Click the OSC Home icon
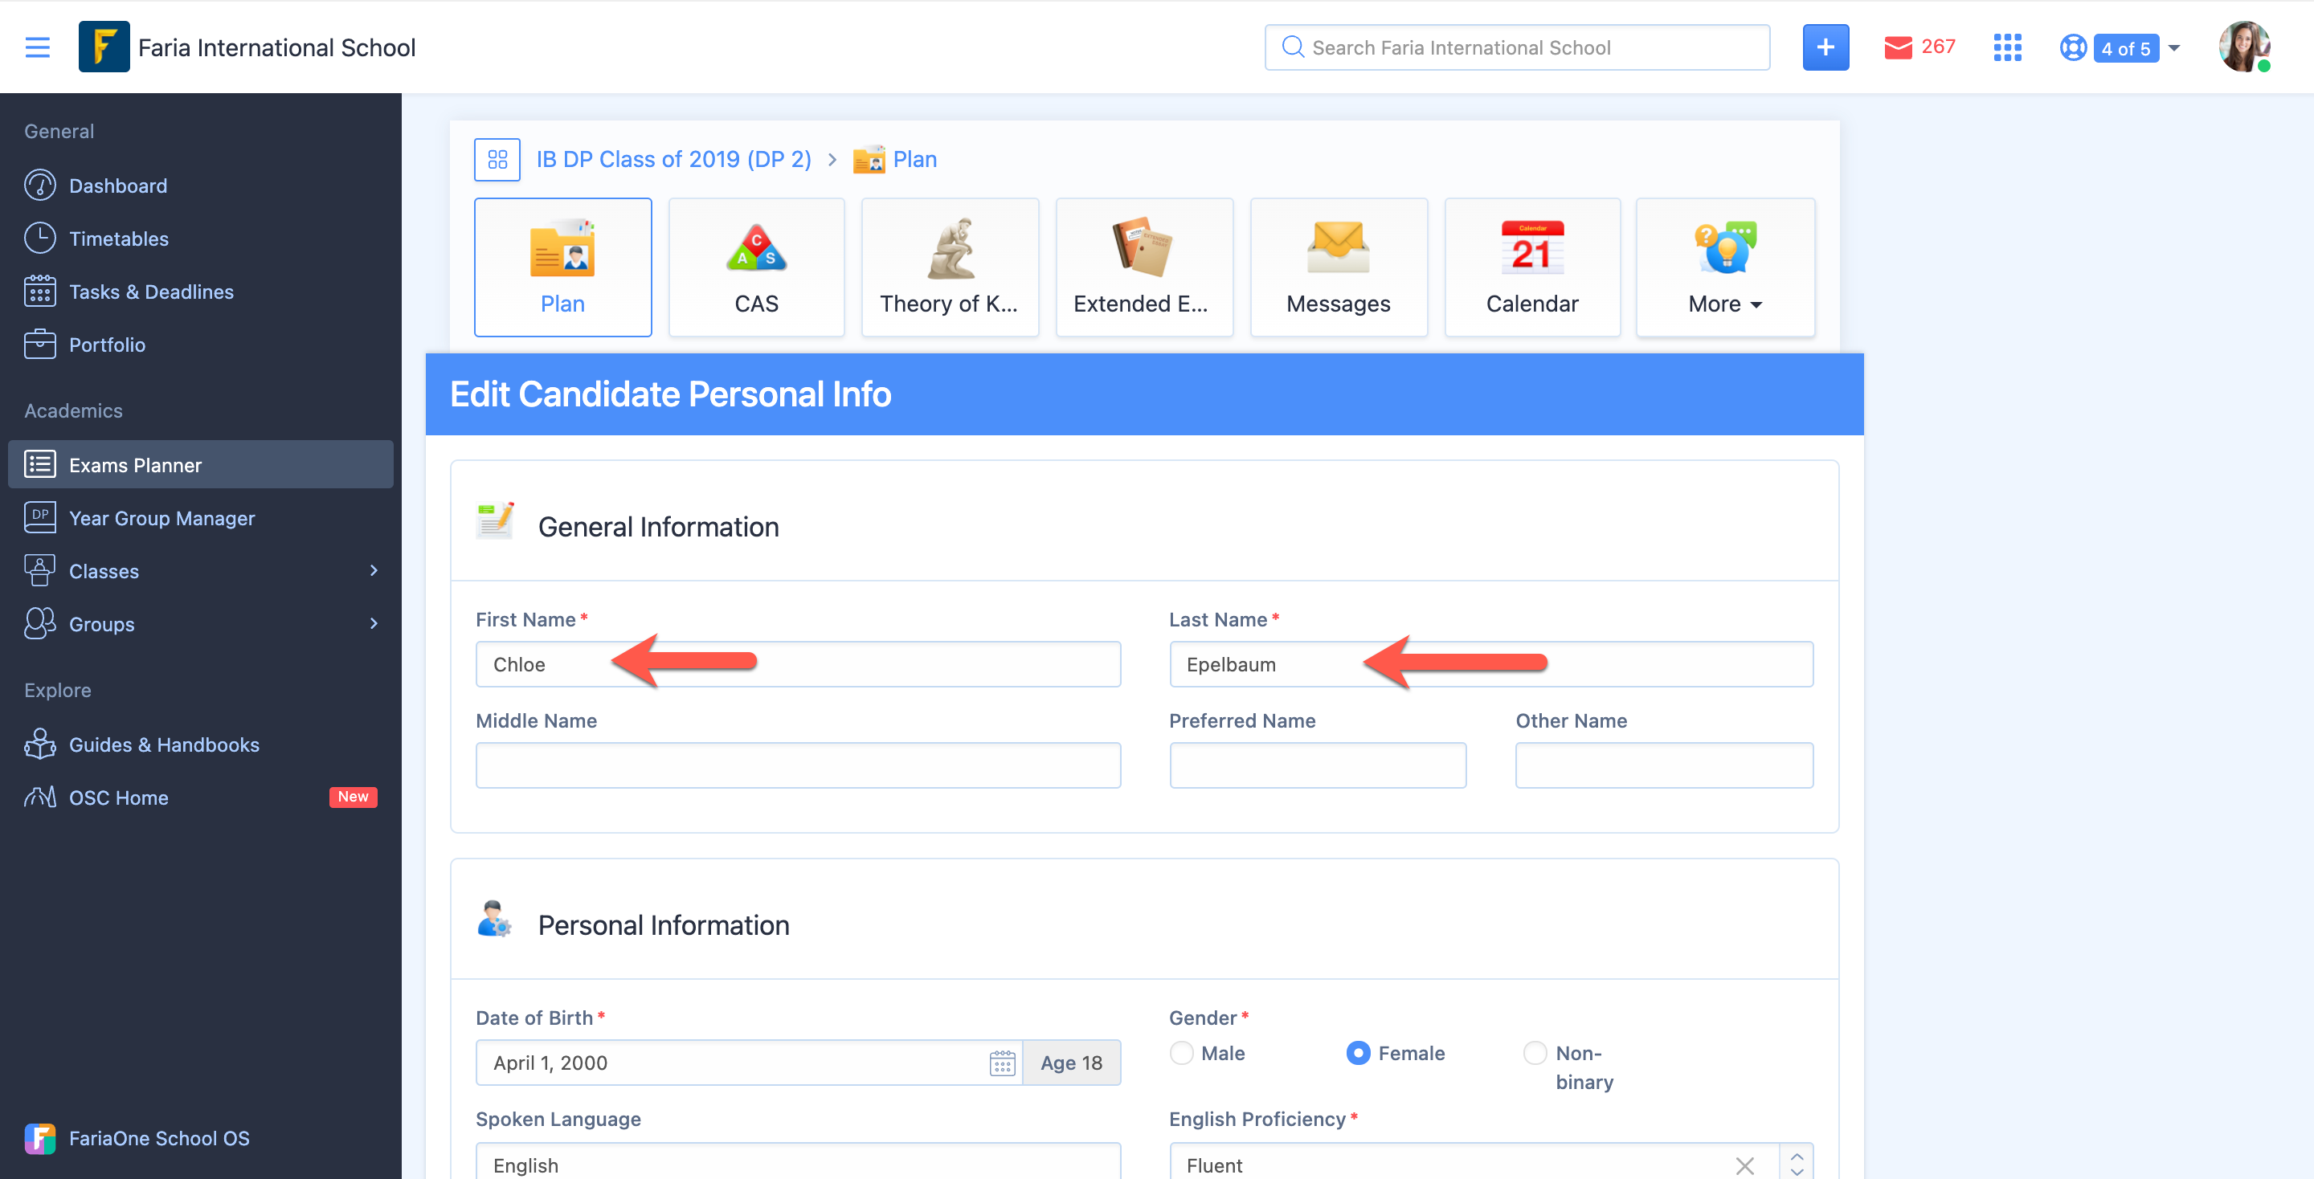This screenshot has height=1179, width=2314. [39, 798]
